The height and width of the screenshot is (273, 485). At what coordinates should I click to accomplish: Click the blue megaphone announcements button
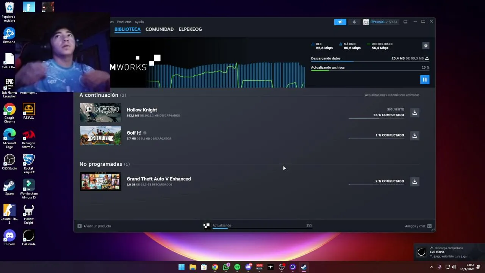[340, 22]
